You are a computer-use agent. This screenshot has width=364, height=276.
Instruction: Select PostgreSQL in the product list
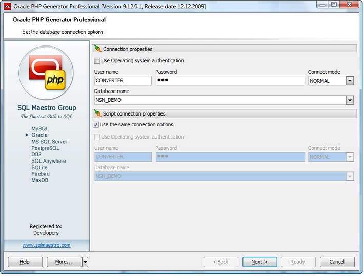[45, 148]
